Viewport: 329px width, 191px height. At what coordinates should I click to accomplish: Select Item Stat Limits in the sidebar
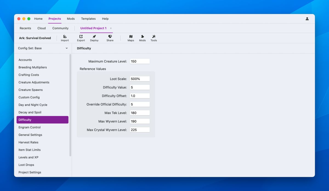tap(42, 150)
